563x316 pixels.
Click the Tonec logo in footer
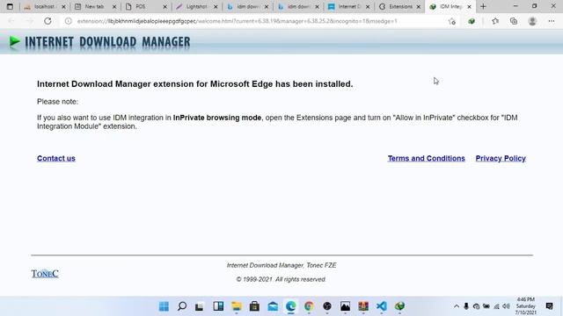[x=45, y=274]
